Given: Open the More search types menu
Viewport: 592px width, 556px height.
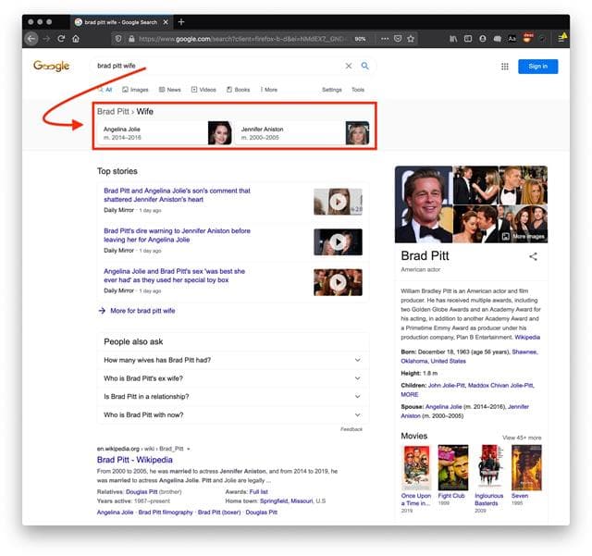Looking at the screenshot, I should coord(269,90).
